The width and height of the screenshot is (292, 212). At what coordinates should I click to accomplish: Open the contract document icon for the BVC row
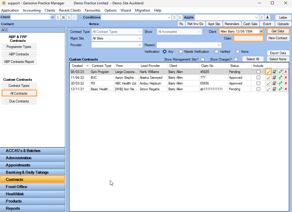pyautogui.click(x=274, y=77)
